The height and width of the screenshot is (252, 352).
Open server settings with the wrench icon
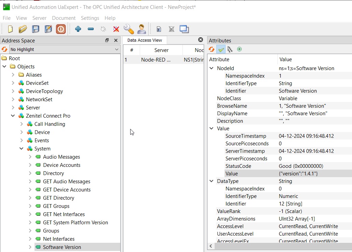[x=128, y=29]
